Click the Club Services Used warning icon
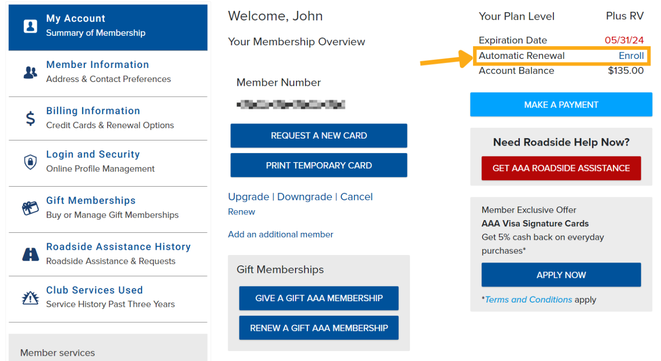The height and width of the screenshot is (361, 661). pyautogui.click(x=30, y=298)
